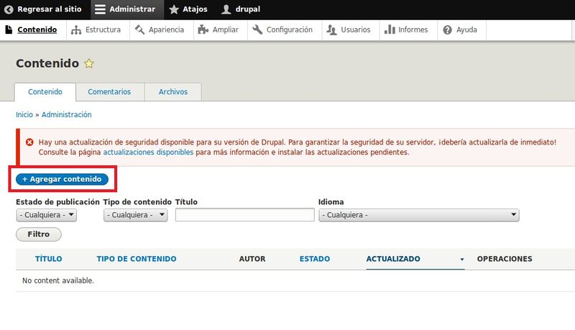The width and height of the screenshot is (575, 330).
Task: Click the question mark icon beside Ayuda
Action: (x=447, y=30)
